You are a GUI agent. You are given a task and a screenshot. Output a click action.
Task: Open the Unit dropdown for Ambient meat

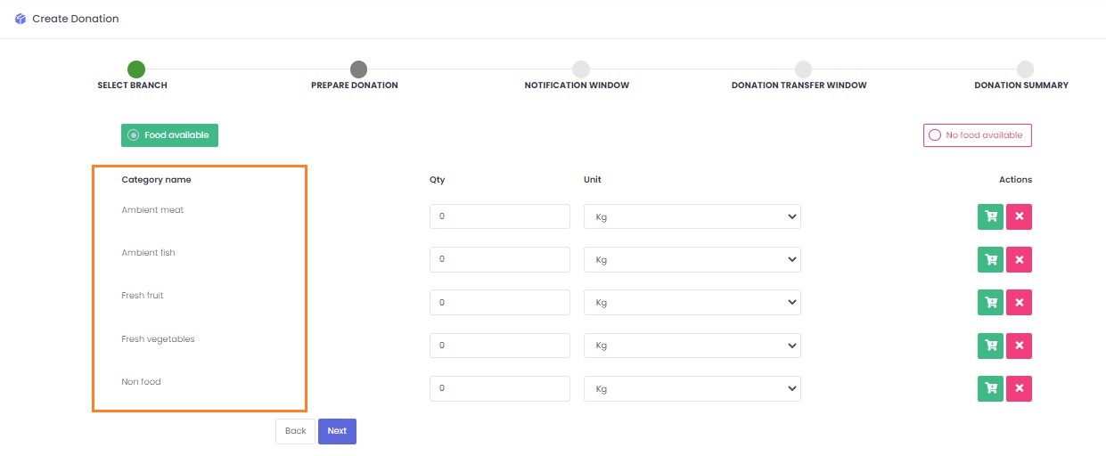(692, 216)
